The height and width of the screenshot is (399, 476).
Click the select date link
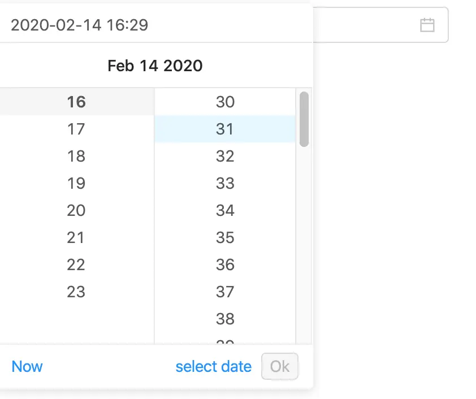tap(213, 366)
